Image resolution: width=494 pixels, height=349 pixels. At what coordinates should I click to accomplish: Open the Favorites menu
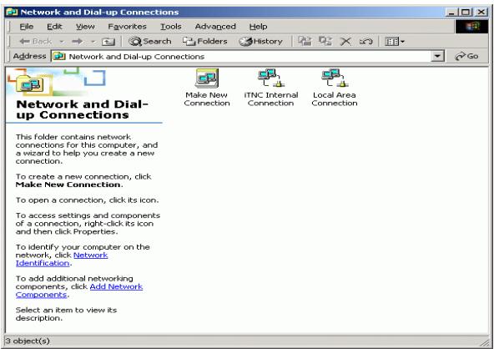coord(127,27)
